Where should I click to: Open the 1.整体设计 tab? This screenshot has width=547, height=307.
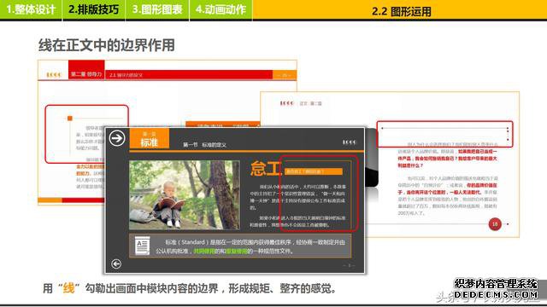tap(31, 9)
